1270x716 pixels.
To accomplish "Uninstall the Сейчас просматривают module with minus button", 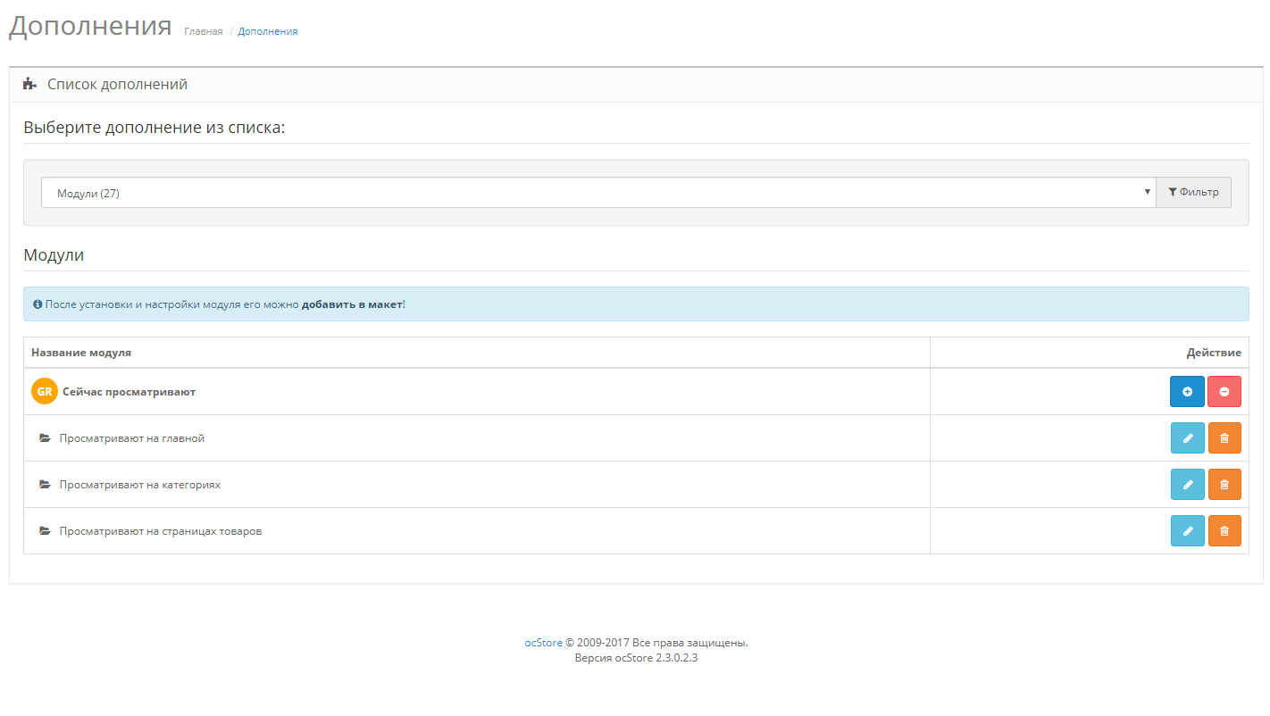I will coord(1224,391).
